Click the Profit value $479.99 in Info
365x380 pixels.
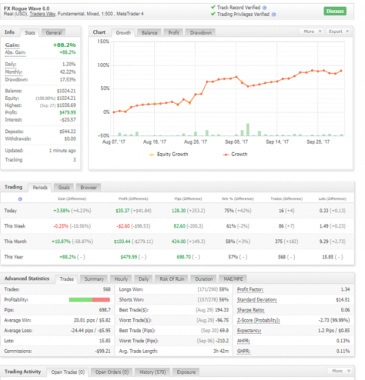68,112
